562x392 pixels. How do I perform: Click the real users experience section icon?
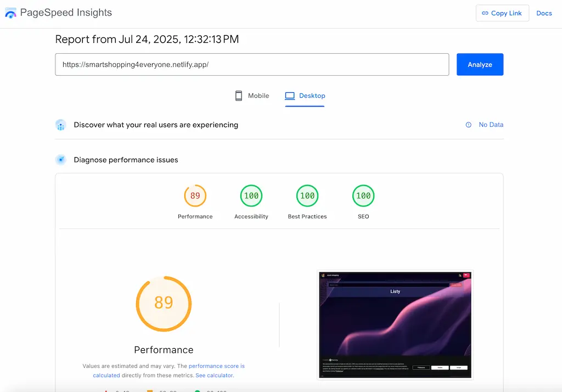coord(61,125)
